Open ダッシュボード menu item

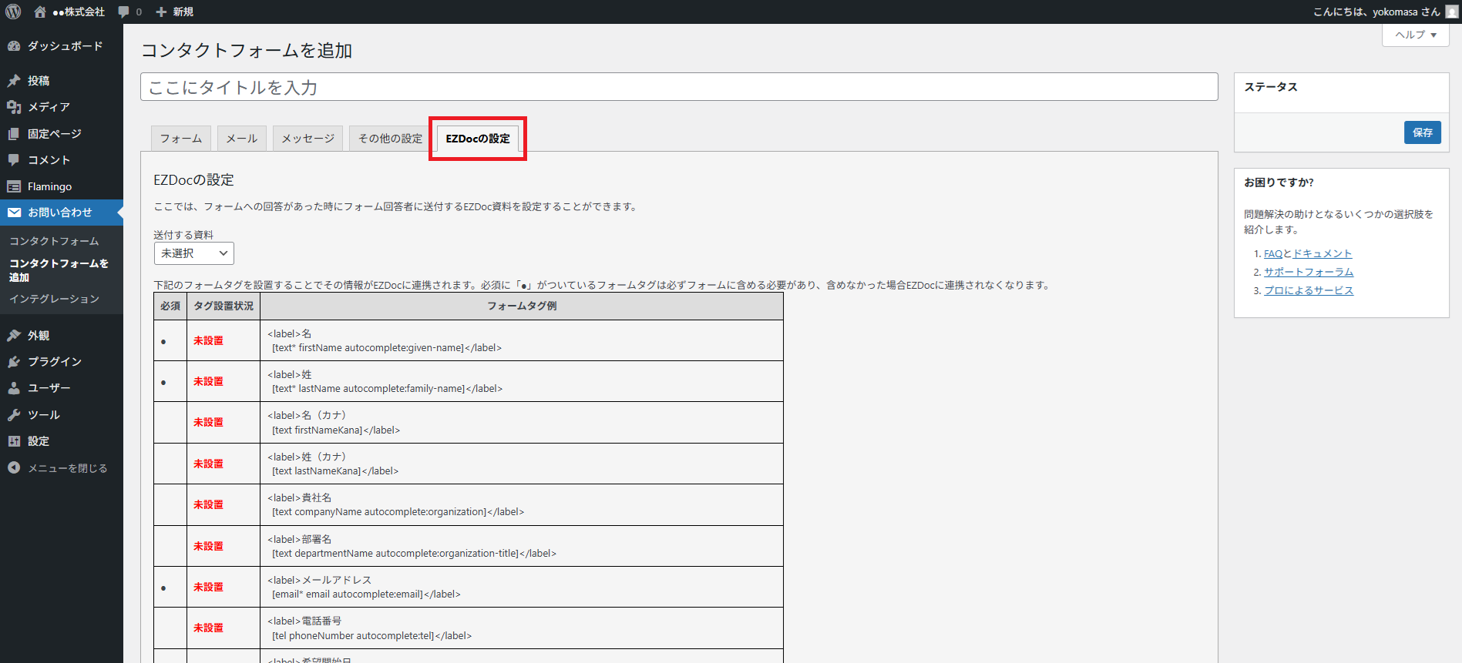[x=62, y=46]
